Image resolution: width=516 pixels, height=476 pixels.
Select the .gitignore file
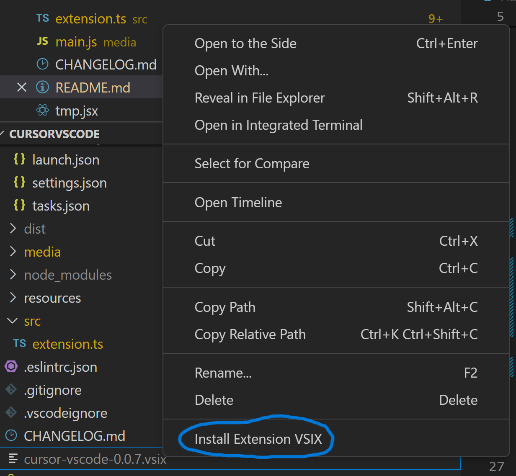pos(53,390)
